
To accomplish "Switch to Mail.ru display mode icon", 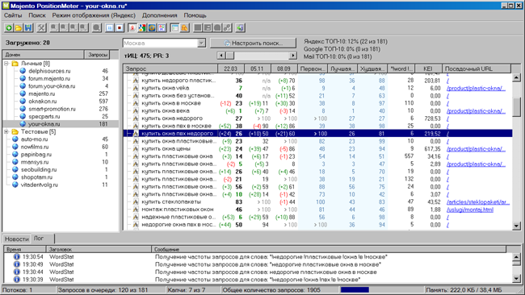I will point(152,27).
